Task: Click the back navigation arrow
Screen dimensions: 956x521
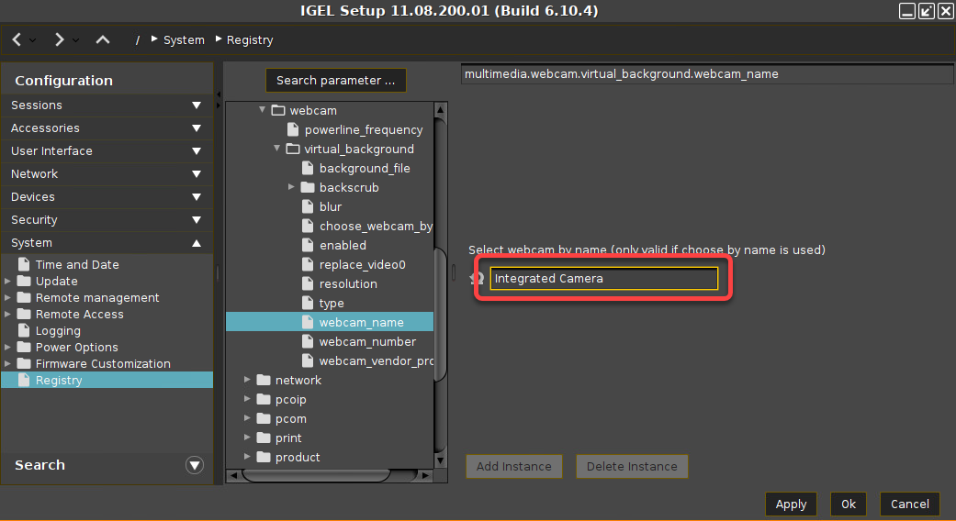Action: (x=17, y=39)
